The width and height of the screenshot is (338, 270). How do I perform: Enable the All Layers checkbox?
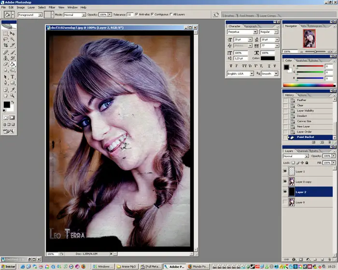pos(170,14)
